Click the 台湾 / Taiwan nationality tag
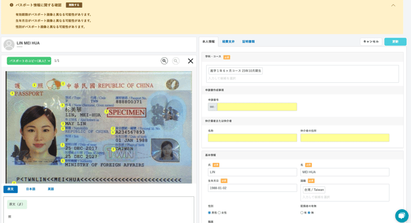The width and height of the screenshot is (411, 223). [314, 190]
